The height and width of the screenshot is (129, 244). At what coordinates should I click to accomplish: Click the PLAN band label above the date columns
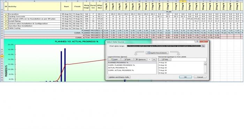click(x=169, y=12)
